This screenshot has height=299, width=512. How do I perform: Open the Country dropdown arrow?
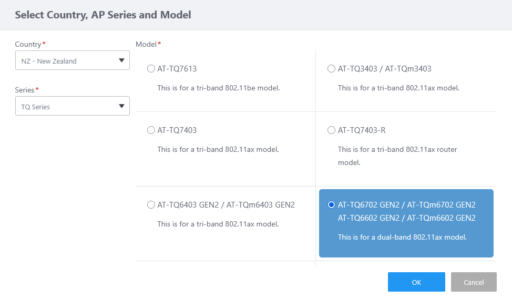tap(122, 60)
